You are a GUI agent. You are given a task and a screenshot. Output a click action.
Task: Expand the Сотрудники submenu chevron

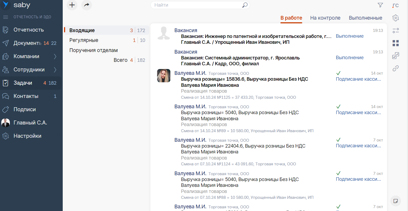coord(55,70)
